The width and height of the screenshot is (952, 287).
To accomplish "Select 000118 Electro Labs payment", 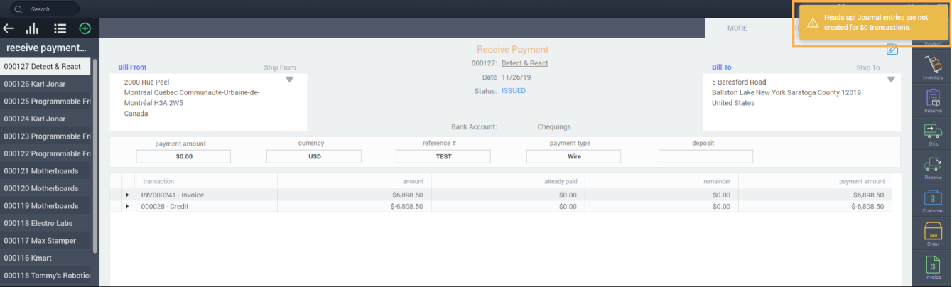I will tap(45, 223).
